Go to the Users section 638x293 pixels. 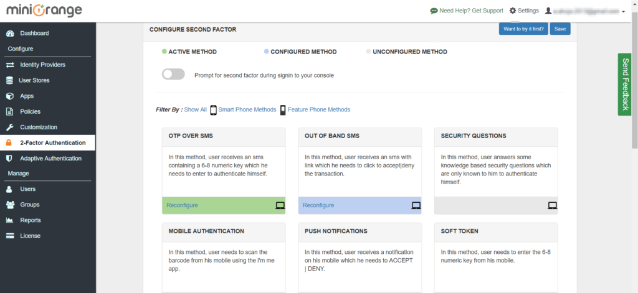point(27,188)
